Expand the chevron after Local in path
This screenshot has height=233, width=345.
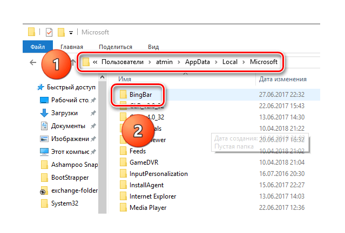click(243, 62)
